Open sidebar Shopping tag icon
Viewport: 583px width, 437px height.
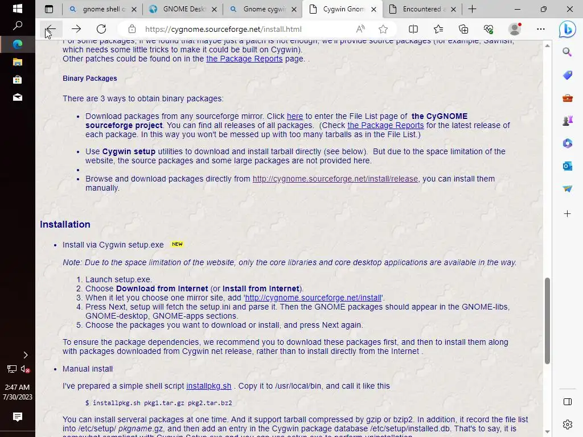(567, 75)
